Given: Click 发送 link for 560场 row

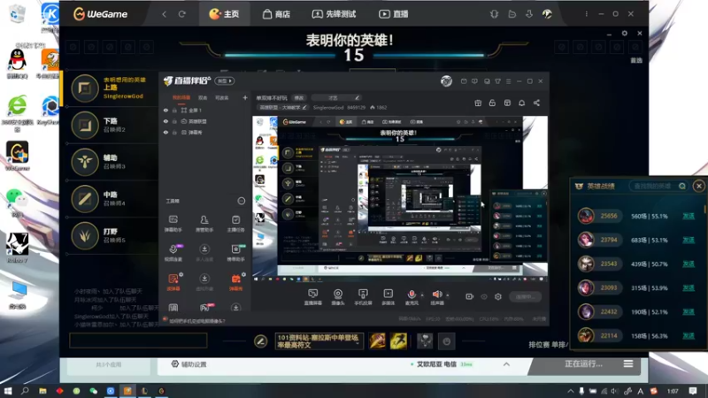Looking at the screenshot, I should (689, 216).
